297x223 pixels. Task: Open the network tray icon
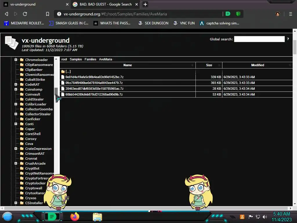(258, 217)
